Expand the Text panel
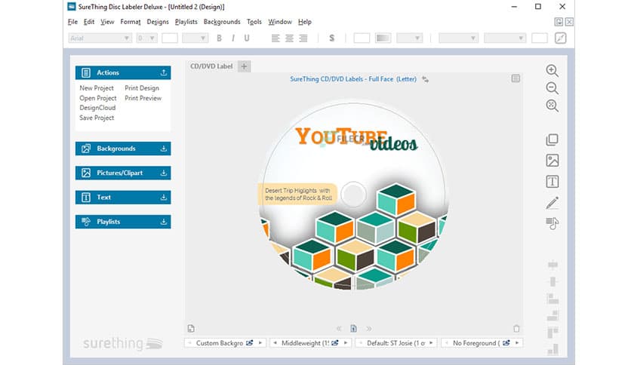The height and width of the screenshot is (365, 631). (163, 198)
